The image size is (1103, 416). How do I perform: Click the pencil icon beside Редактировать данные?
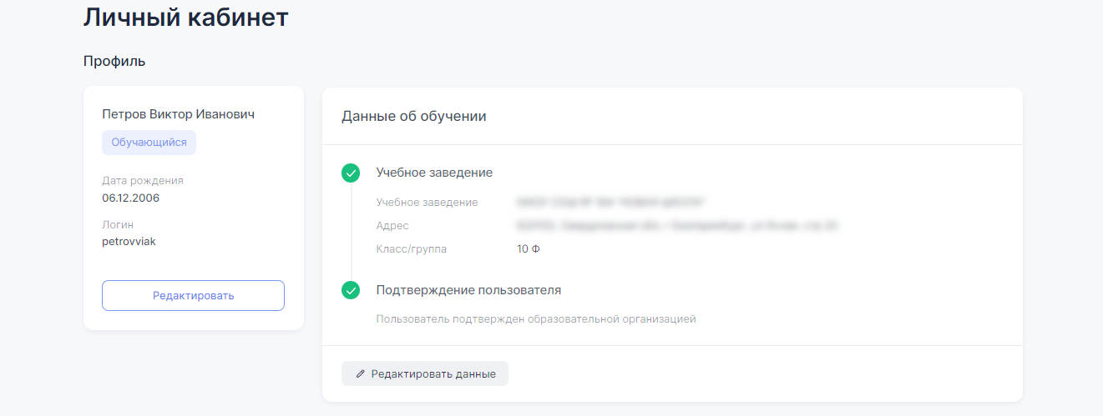(361, 374)
